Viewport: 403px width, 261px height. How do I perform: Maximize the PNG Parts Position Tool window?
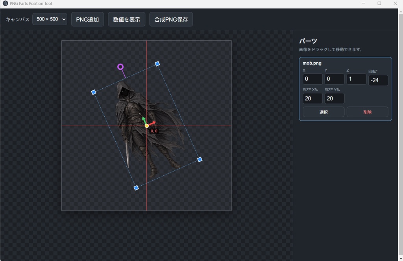coord(379,3)
